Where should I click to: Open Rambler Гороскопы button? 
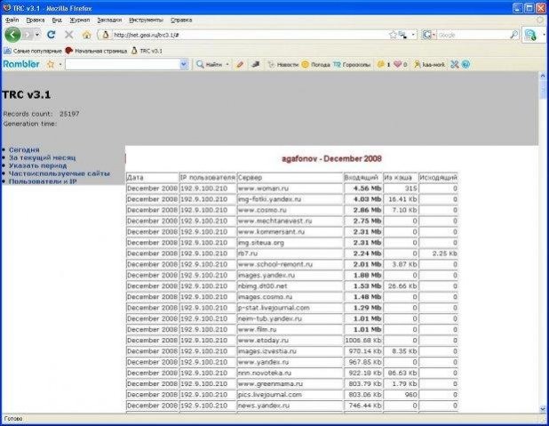coord(352,65)
